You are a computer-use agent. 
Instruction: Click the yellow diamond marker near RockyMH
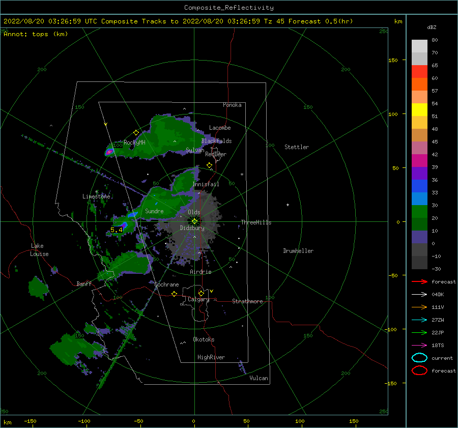tap(136, 133)
